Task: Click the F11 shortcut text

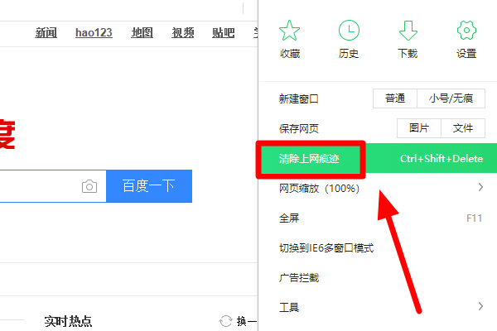Action: click(x=474, y=218)
